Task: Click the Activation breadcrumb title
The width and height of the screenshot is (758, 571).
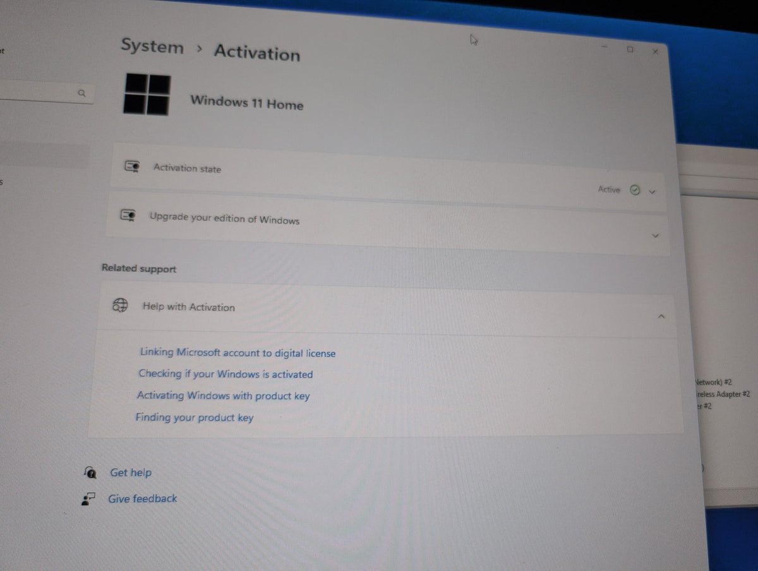Action: pyautogui.click(x=256, y=52)
